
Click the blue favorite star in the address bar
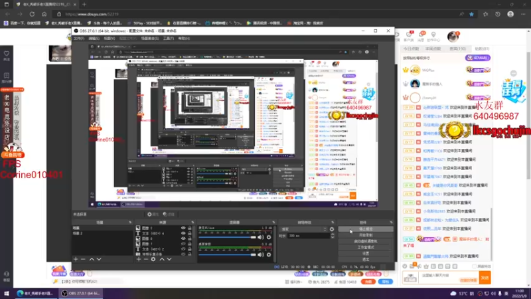(471, 14)
